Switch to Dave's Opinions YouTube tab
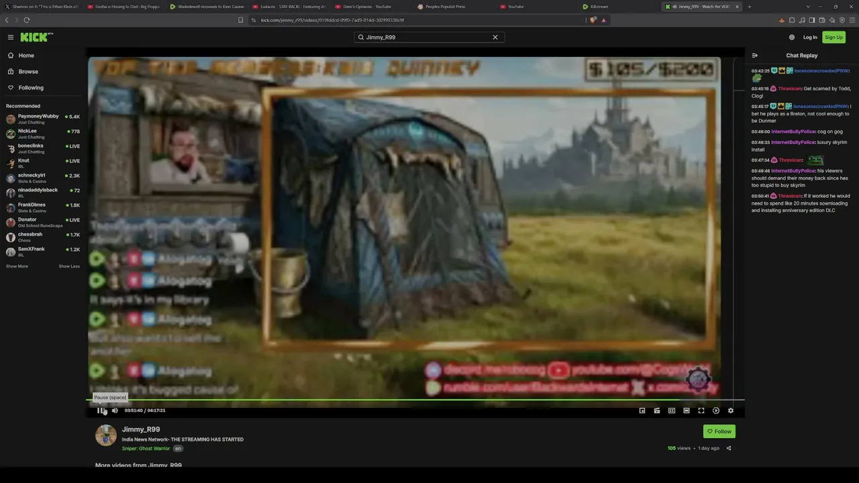The height and width of the screenshot is (483, 859). 372,7
